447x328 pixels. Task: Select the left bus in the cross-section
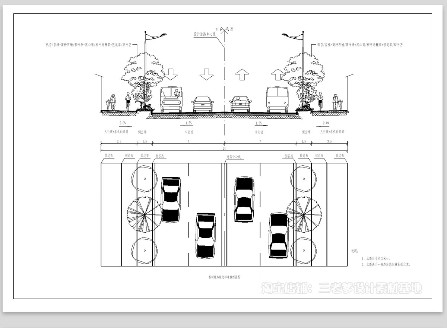click(171, 100)
